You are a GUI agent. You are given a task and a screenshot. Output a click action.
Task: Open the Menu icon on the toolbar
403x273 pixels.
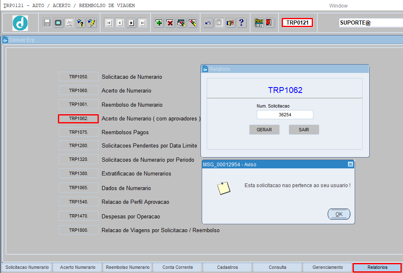(258, 23)
